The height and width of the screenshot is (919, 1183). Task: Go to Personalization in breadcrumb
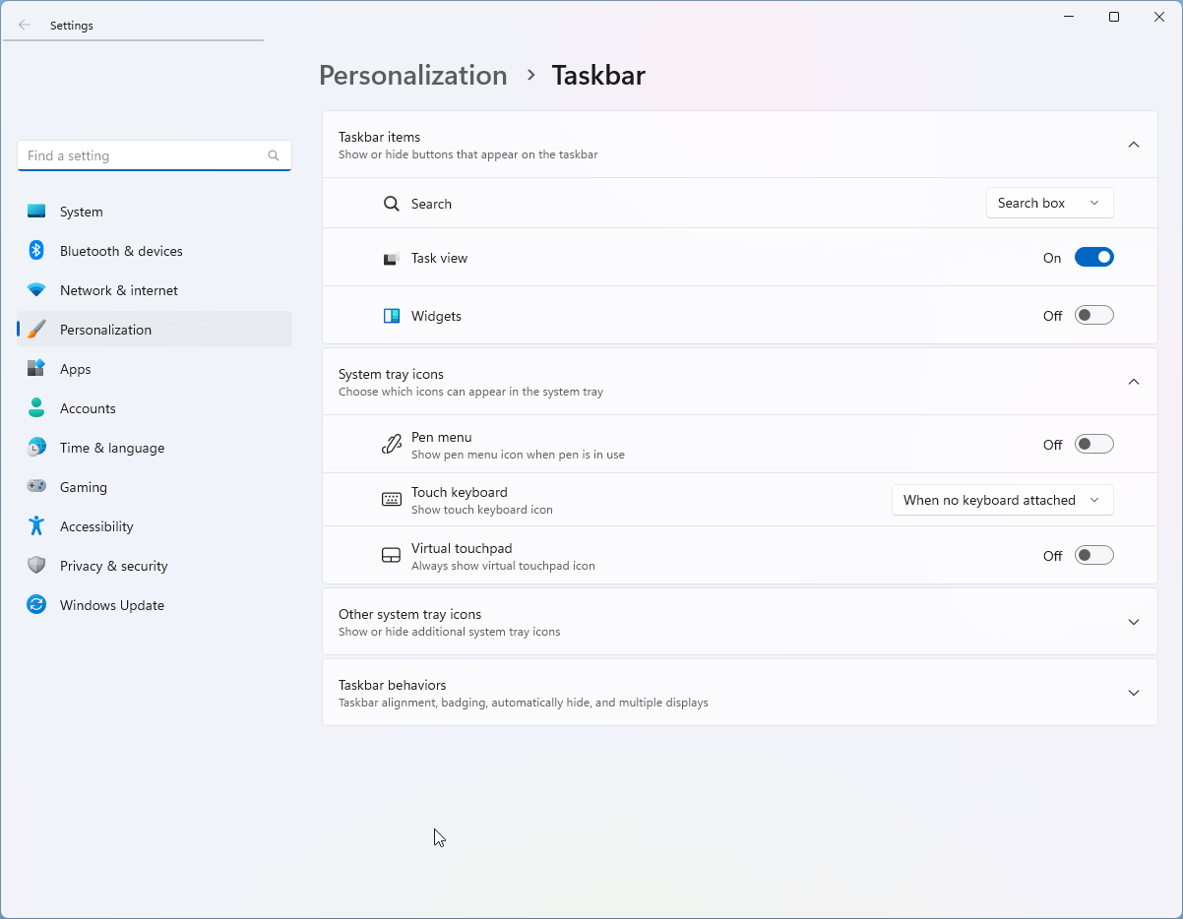click(413, 75)
